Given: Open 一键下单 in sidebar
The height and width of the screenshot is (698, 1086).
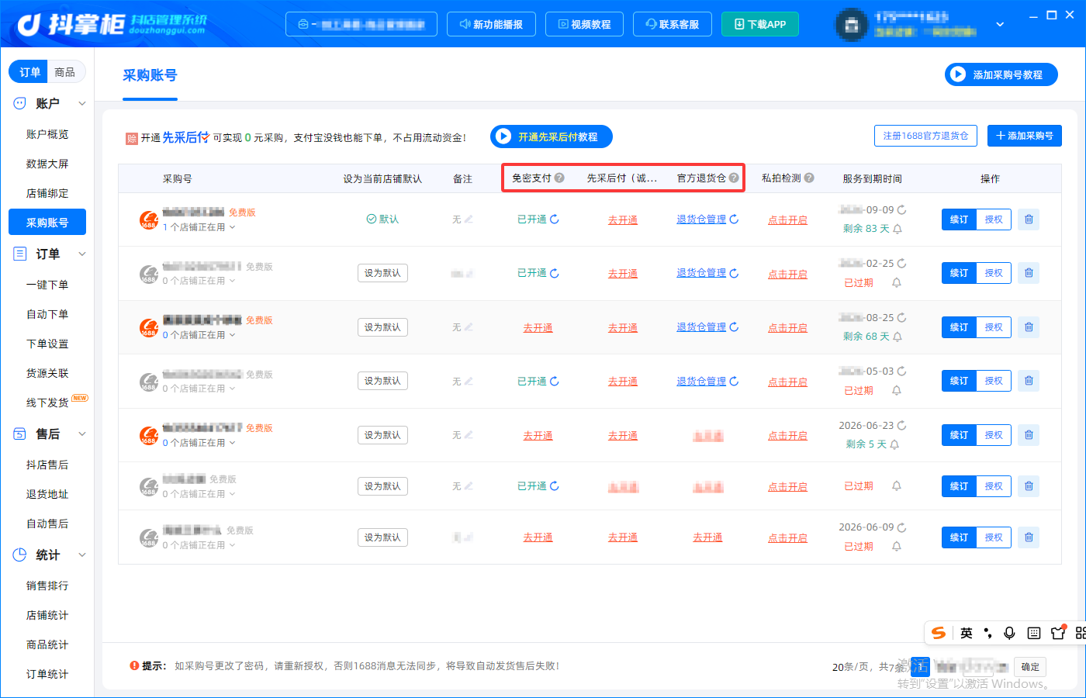Looking at the screenshot, I should [x=47, y=285].
